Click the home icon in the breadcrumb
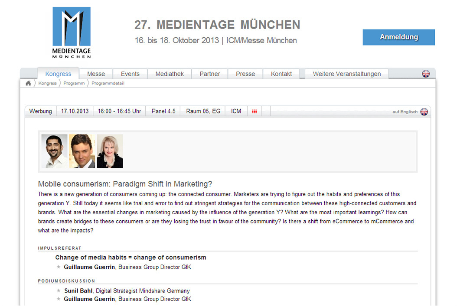The width and height of the screenshot is (460, 306). click(x=28, y=83)
